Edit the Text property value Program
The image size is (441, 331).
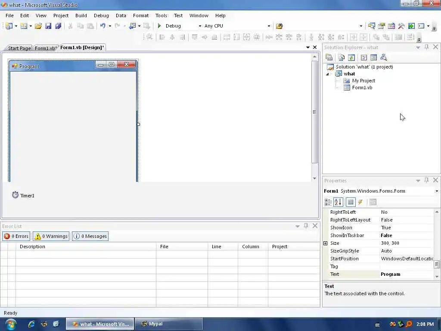point(406,274)
